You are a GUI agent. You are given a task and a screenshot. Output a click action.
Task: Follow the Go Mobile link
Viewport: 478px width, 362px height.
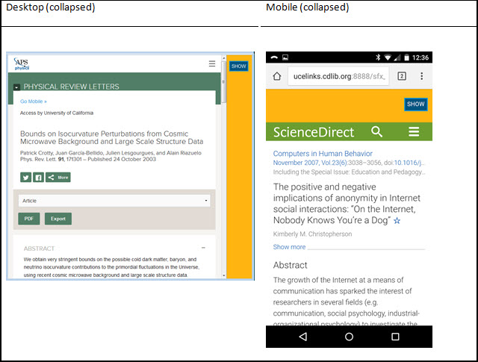click(x=33, y=101)
